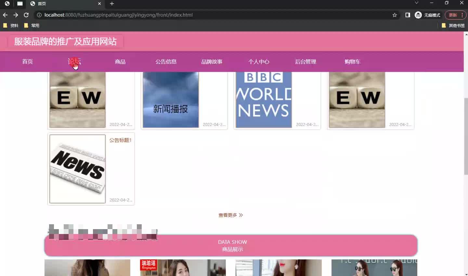Open the 购物车 navigation item
The height and width of the screenshot is (276, 468).
click(352, 62)
